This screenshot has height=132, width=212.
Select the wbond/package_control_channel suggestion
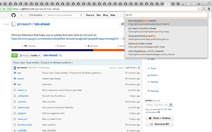(x=166, y=53)
